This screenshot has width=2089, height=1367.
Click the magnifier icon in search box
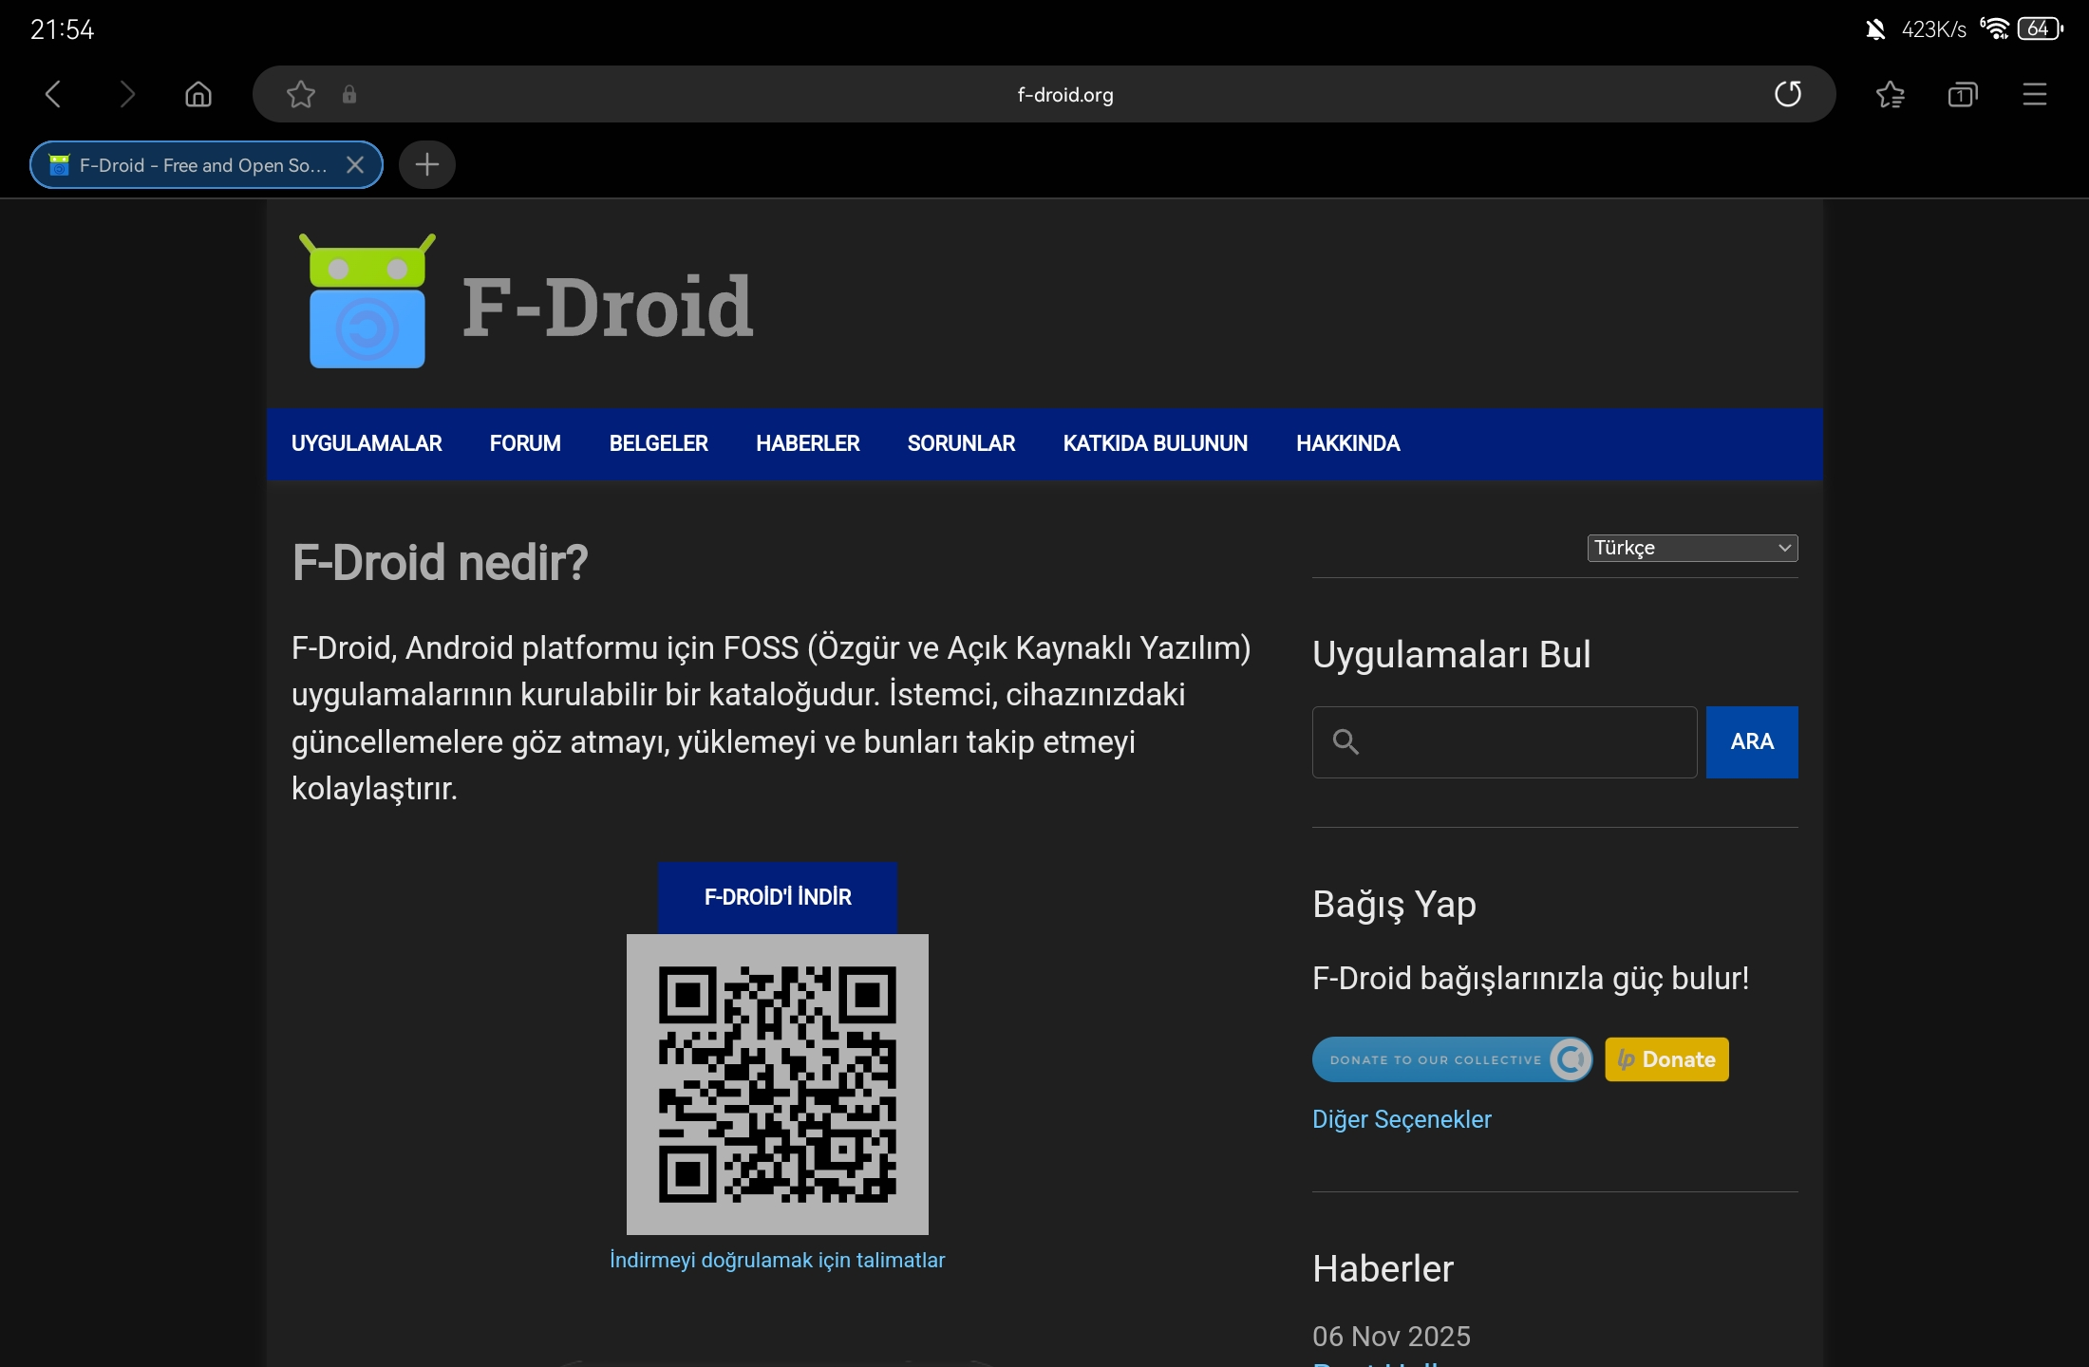(x=1346, y=741)
